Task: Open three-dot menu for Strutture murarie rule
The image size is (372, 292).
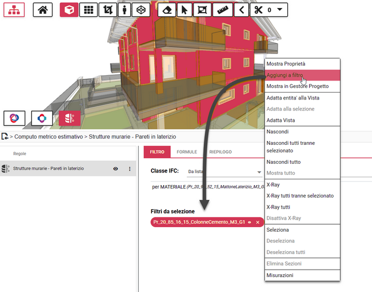Action: tap(130, 168)
